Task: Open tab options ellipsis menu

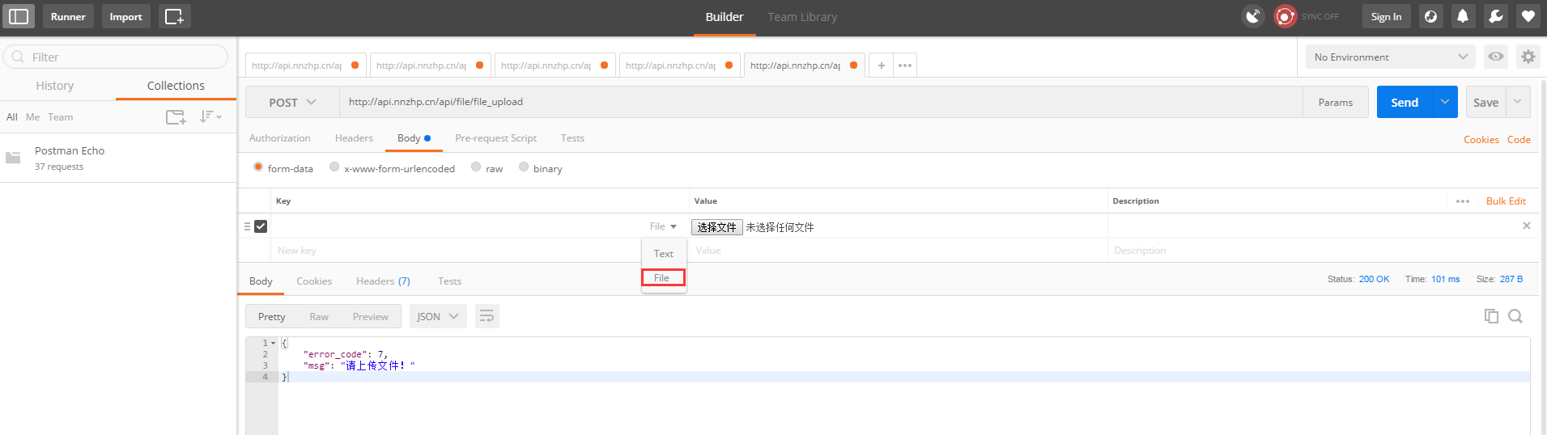Action: [905, 65]
